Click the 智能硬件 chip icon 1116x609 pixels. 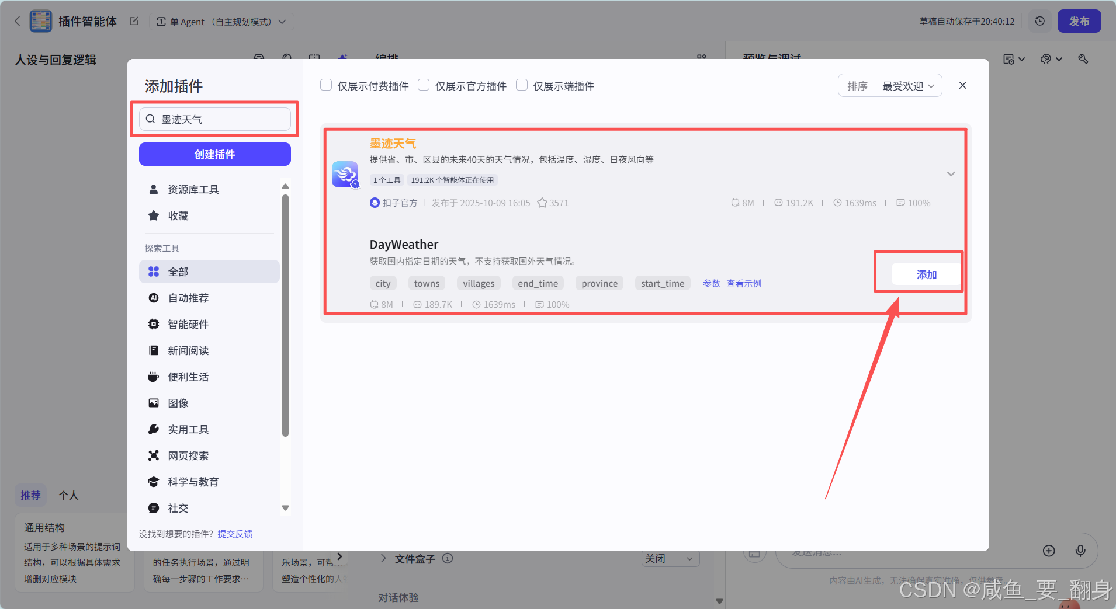(154, 324)
